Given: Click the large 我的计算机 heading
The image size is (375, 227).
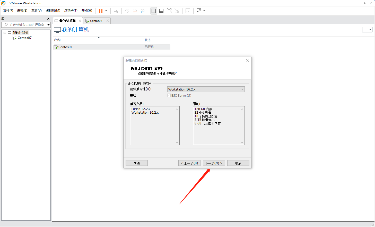Looking at the screenshot, I should [x=75, y=30].
